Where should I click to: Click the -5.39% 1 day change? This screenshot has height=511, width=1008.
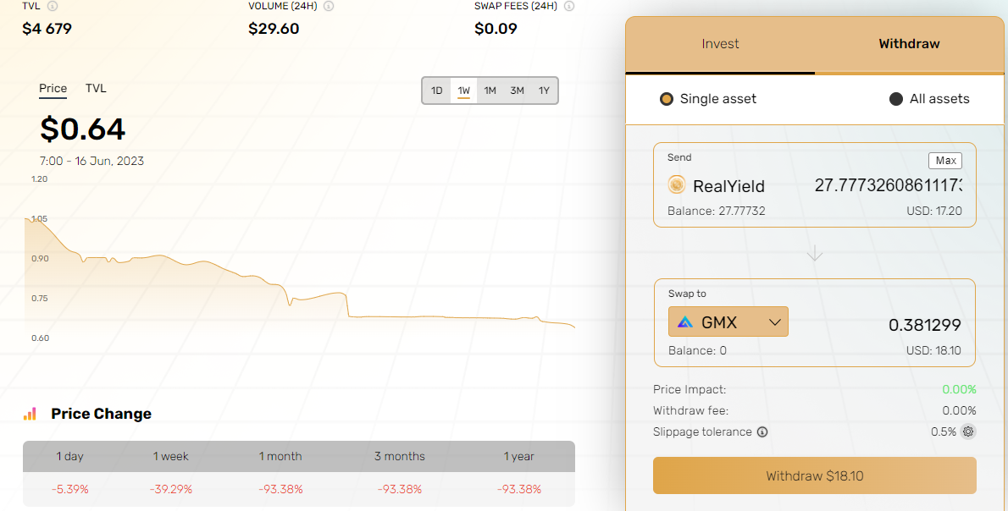pos(70,489)
